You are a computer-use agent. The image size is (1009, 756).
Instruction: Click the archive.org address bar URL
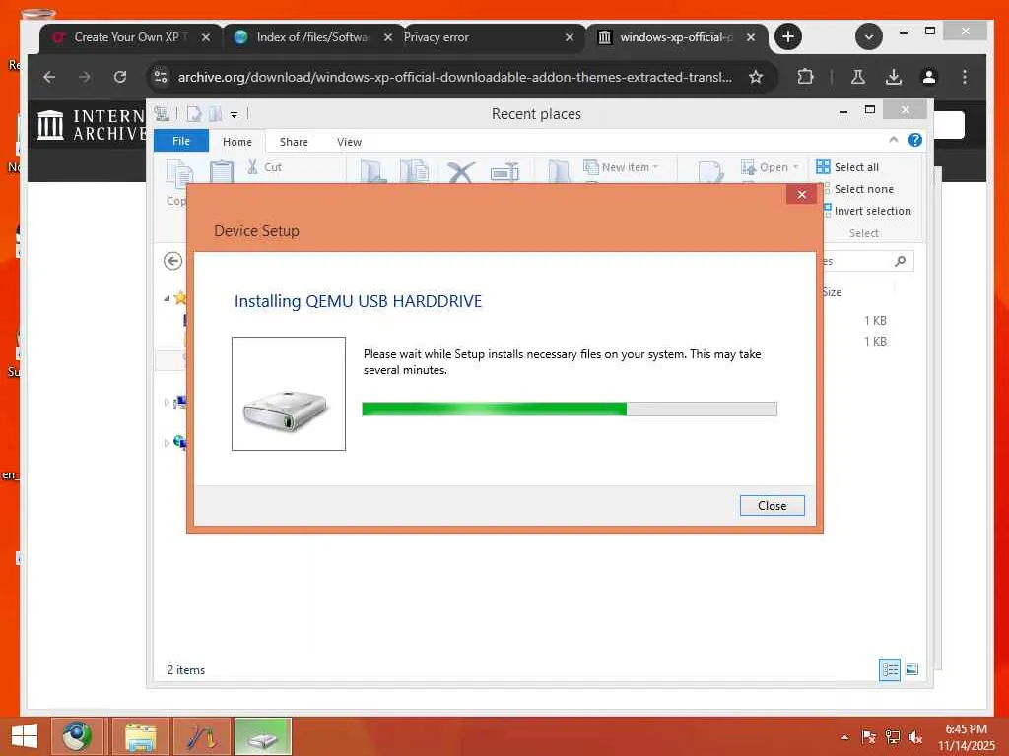pos(455,77)
